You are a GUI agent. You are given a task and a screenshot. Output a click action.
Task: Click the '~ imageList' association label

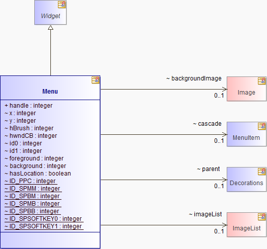(x=205, y=214)
